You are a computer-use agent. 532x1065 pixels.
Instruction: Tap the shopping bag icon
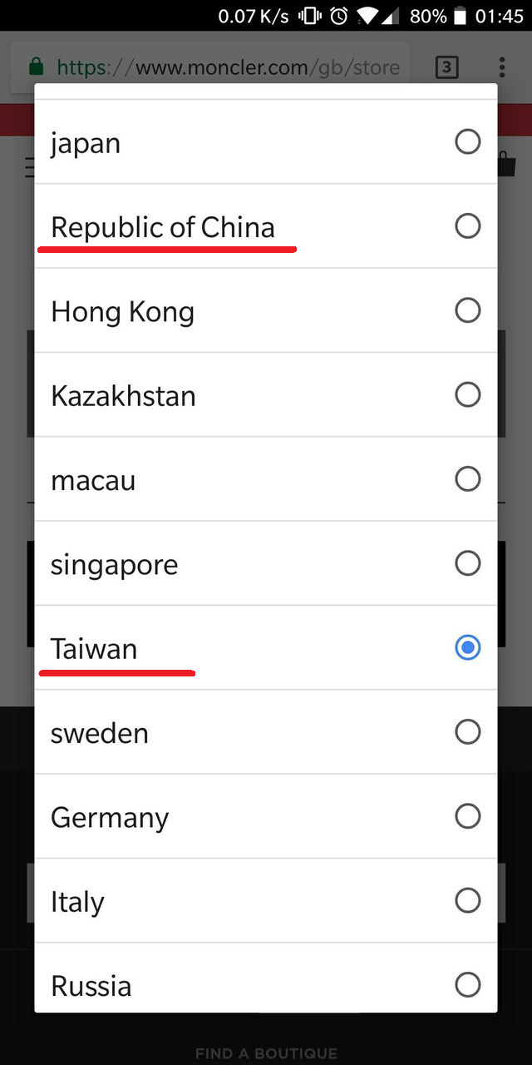[506, 164]
